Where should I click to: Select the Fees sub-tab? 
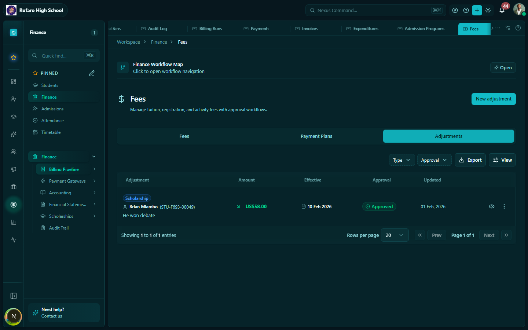click(x=184, y=136)
